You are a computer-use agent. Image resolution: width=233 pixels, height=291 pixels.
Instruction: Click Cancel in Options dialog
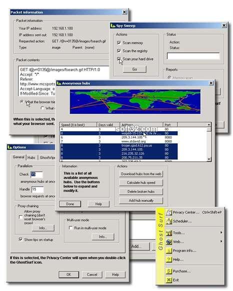pos(92,274)
